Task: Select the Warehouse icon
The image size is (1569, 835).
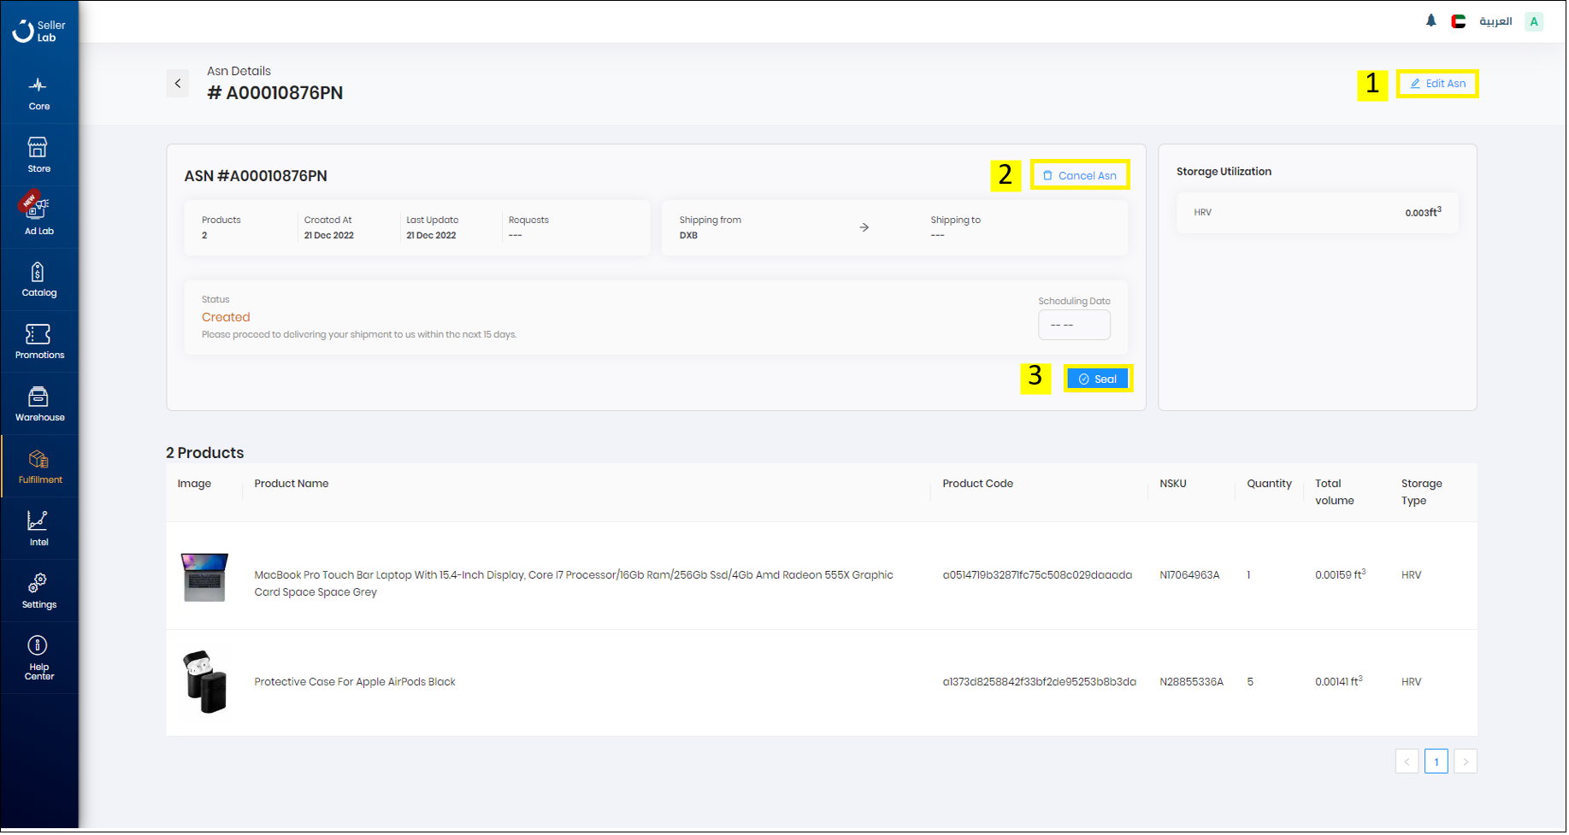Action: [38, 402]
